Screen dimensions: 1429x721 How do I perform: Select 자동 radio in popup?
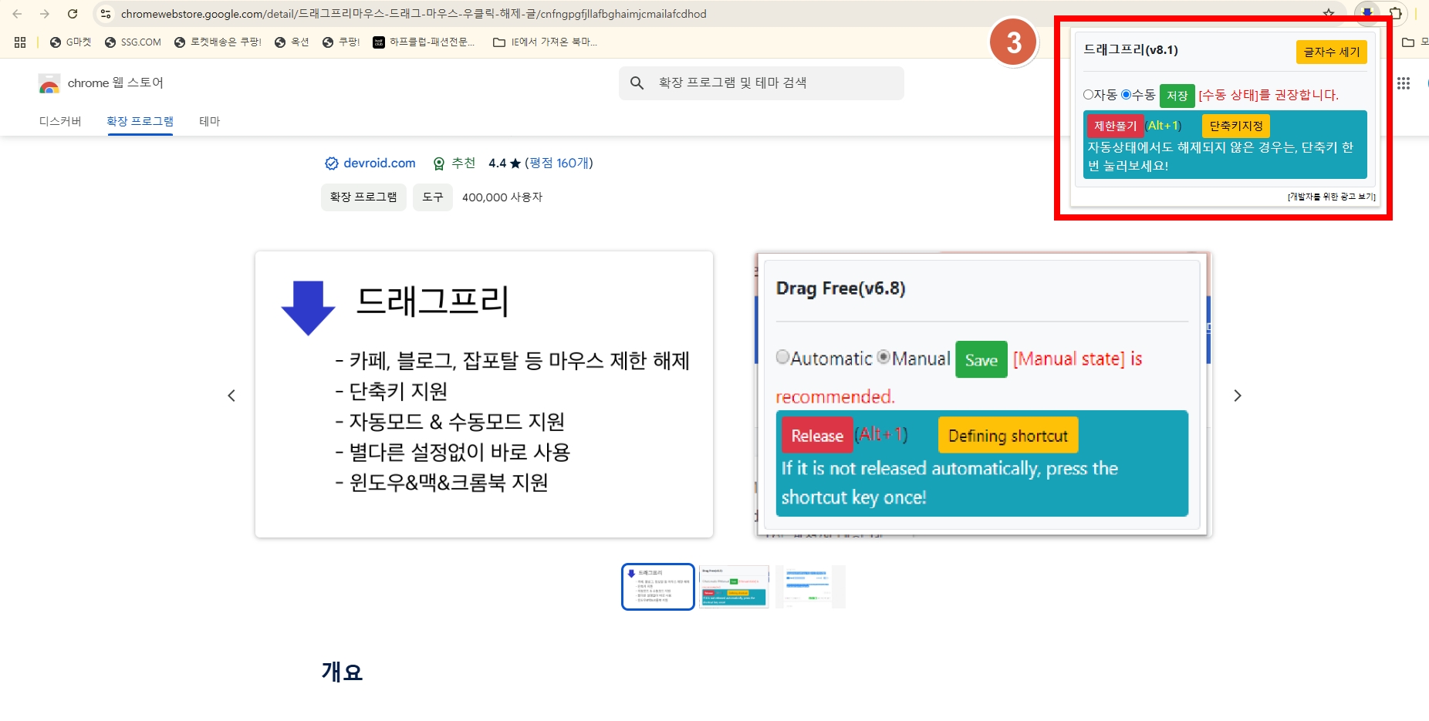tap(1088, 95)
